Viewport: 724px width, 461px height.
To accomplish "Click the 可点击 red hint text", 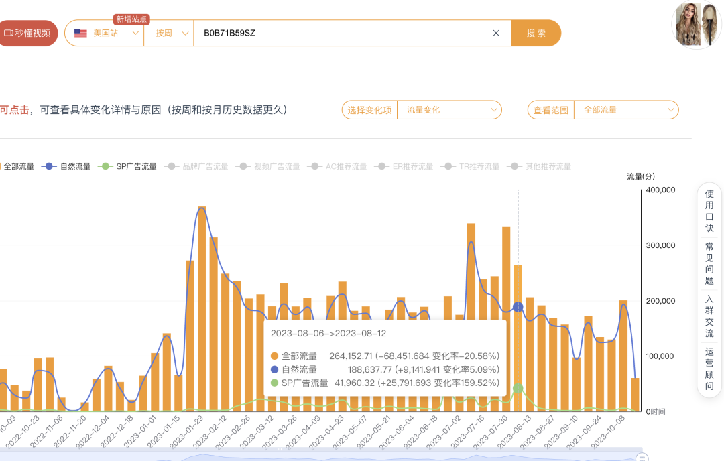I will tap(14, 110).
